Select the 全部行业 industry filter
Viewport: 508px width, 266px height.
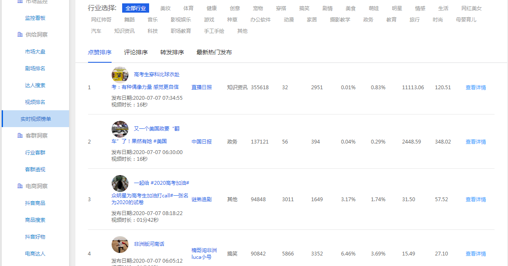coord(136,8)
